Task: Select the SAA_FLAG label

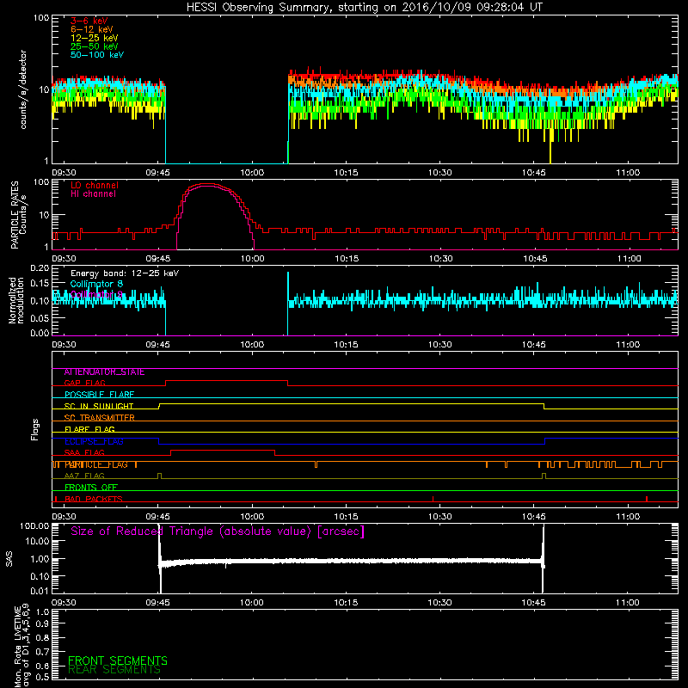Action: tap(84, 453)
